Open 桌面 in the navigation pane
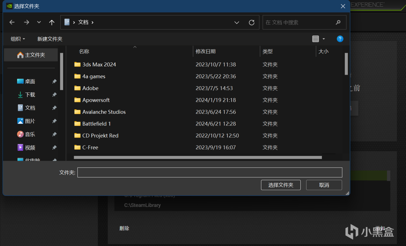 [30, 81]
